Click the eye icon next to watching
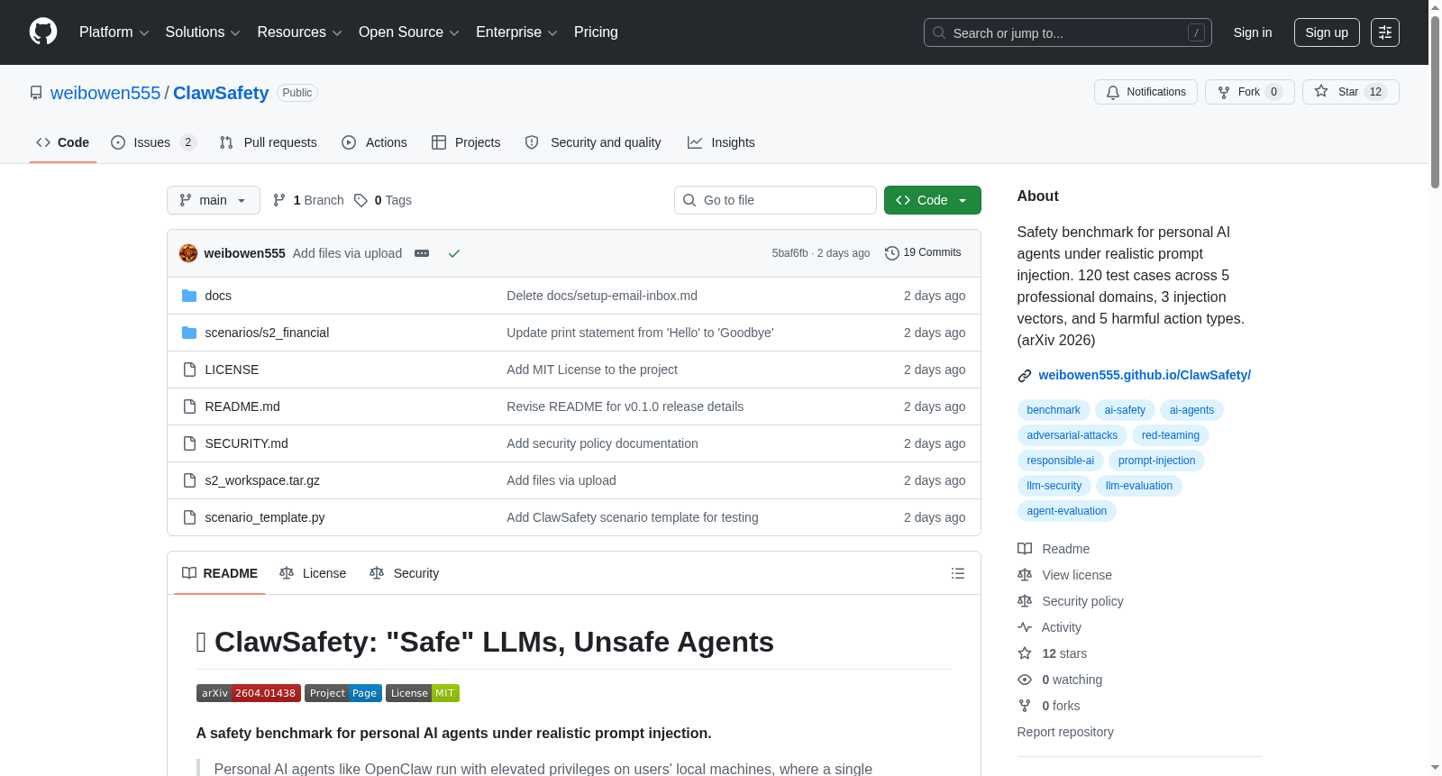Viewport: 1442px width, 776px height. click(1025, 680)
